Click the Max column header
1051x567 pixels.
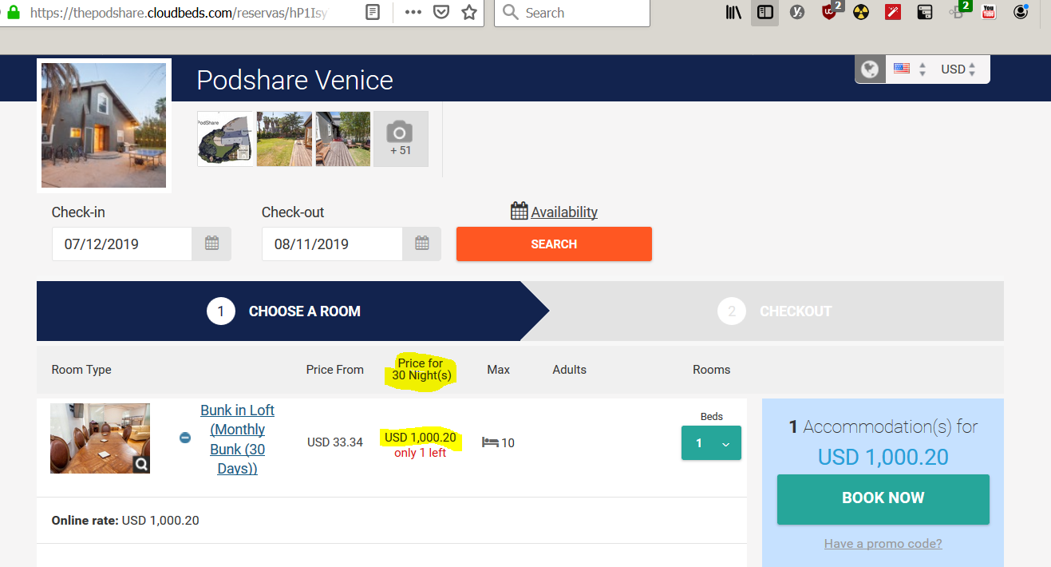(x=499, y=370)
